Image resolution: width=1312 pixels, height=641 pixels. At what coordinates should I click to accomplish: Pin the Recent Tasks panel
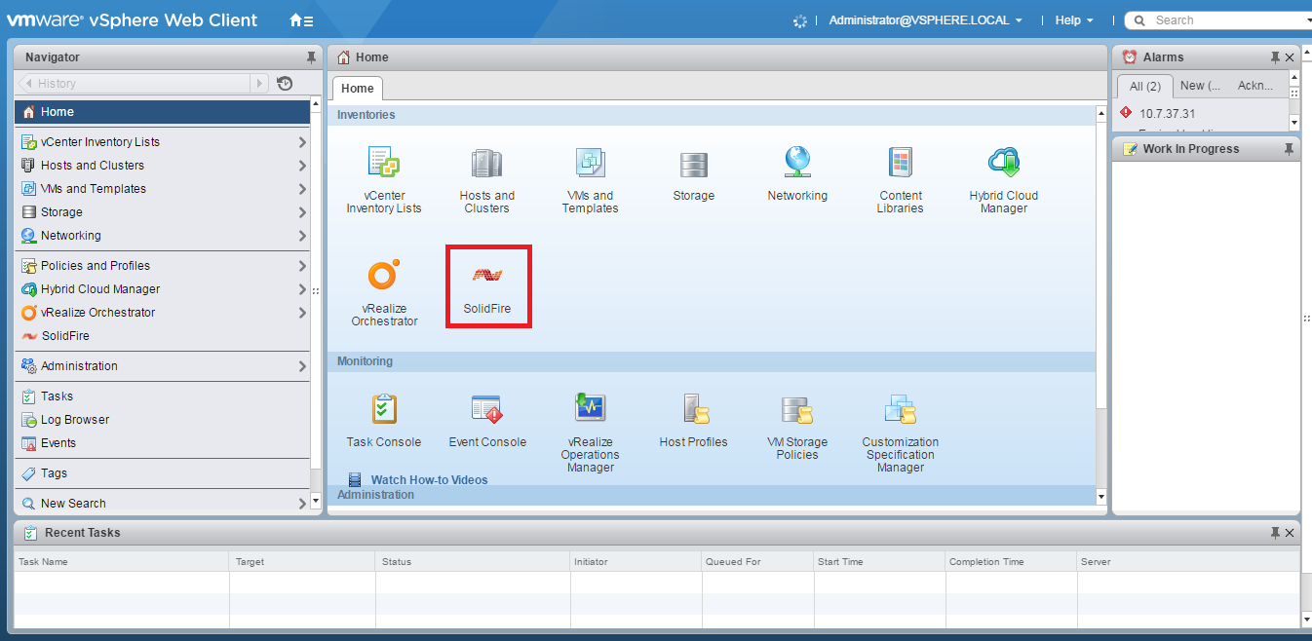pos(1275,533)
